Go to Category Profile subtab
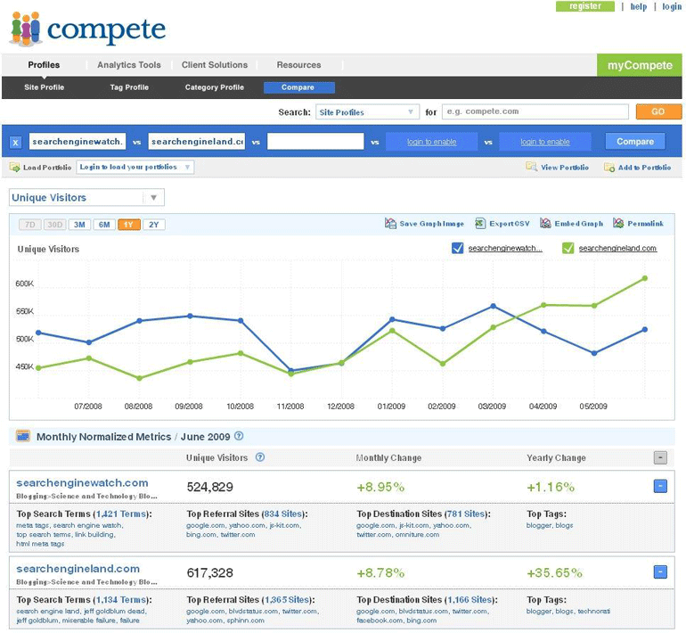Screen dimensions: 686x633 click(x=215, y=87)
